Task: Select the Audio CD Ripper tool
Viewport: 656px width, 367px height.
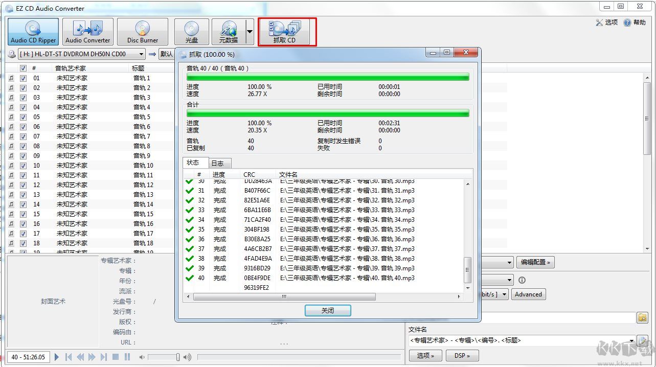Action: tap(33, 31)
